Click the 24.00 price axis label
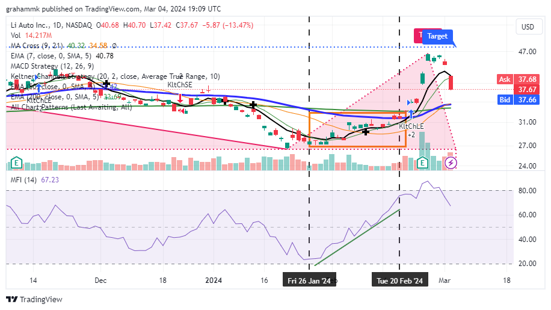This screenshot has height=310, width=551. point(527,166)
